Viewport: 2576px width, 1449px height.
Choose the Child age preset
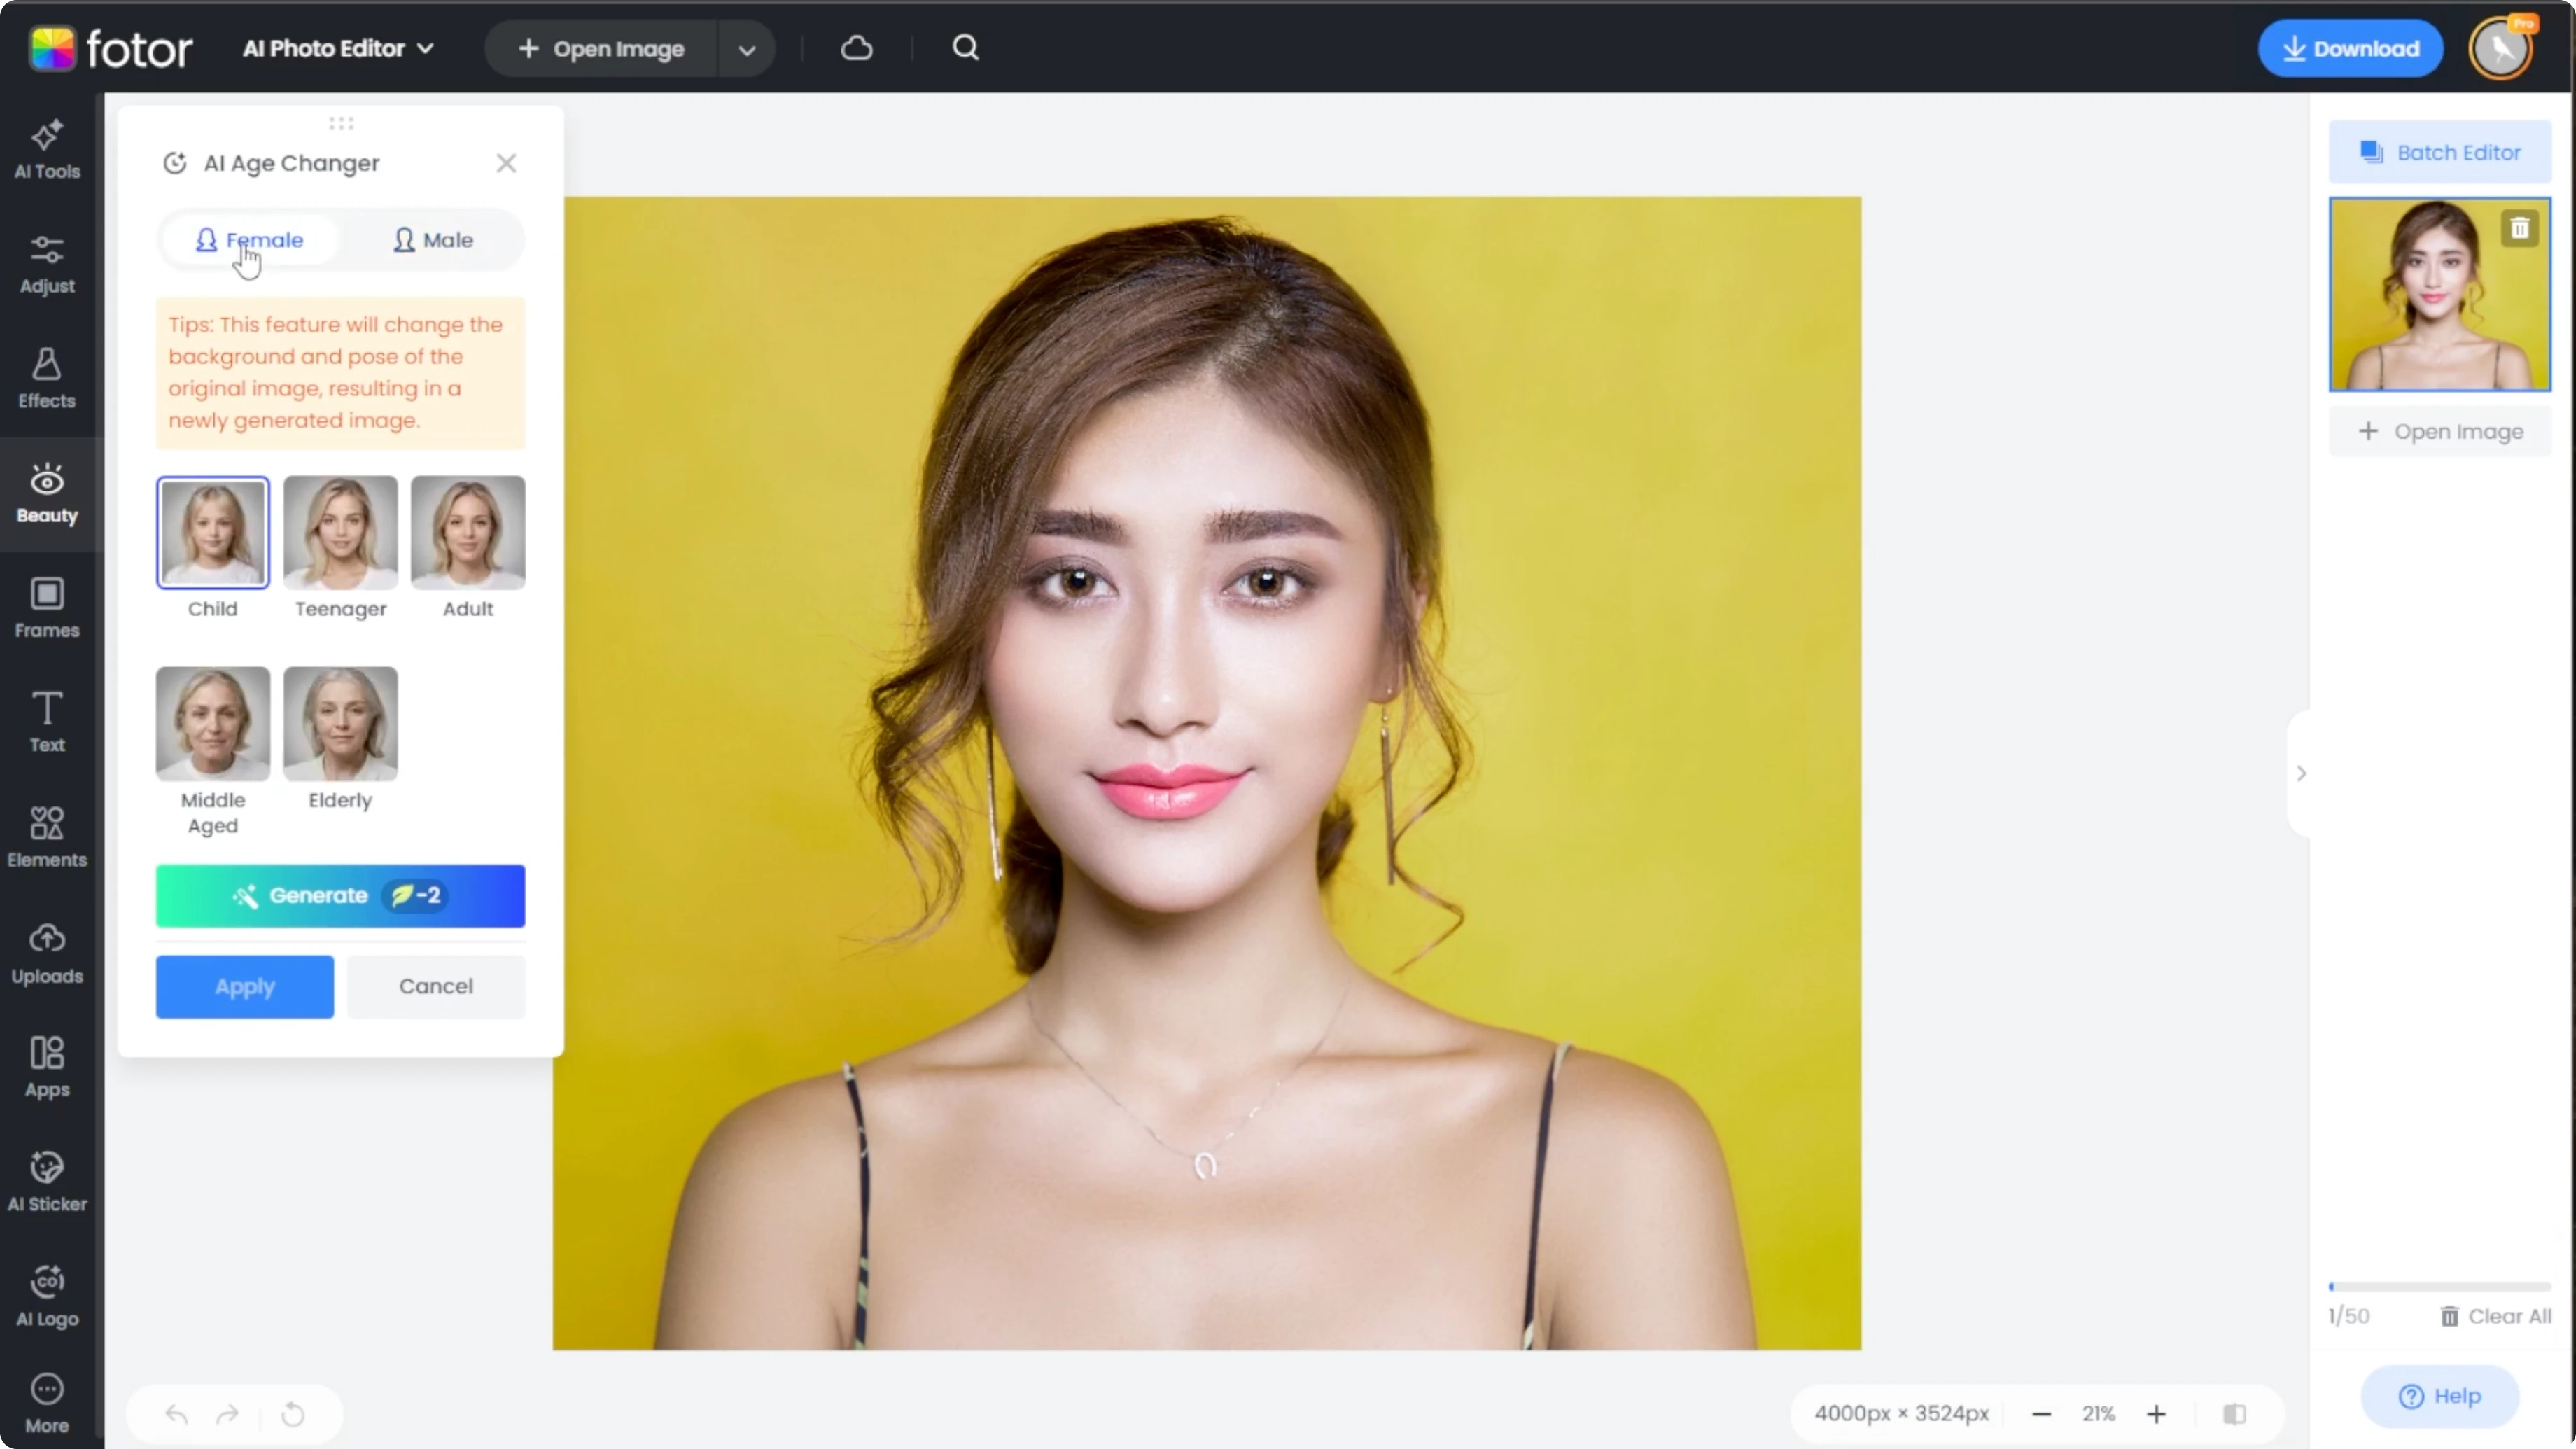pyautogui.click(x=213, y=532)
